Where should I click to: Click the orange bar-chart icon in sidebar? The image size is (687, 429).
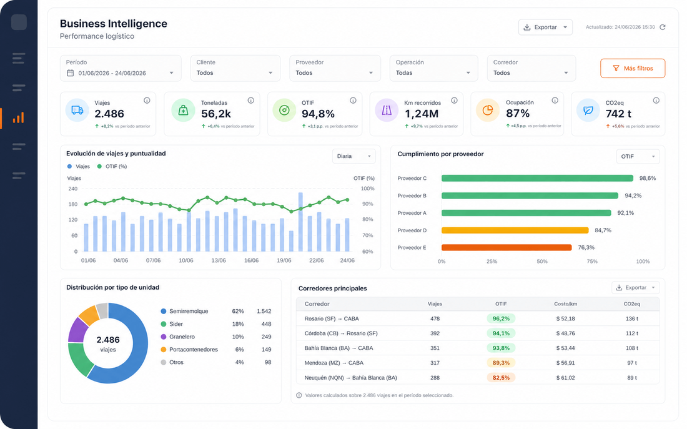tap(18, 117)
